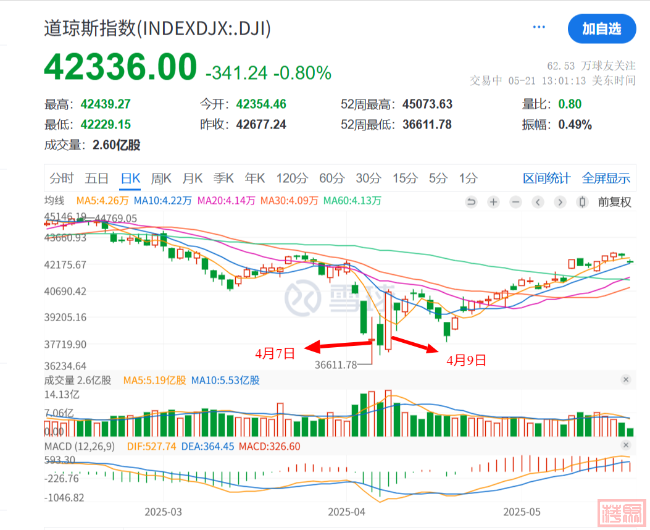650x530 pixels.
Task: Click the 44769.05 high price marker on chart
Action: point(116,218)
